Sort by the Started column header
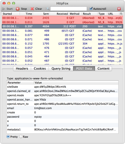The image size is (125, 144). 11,14
